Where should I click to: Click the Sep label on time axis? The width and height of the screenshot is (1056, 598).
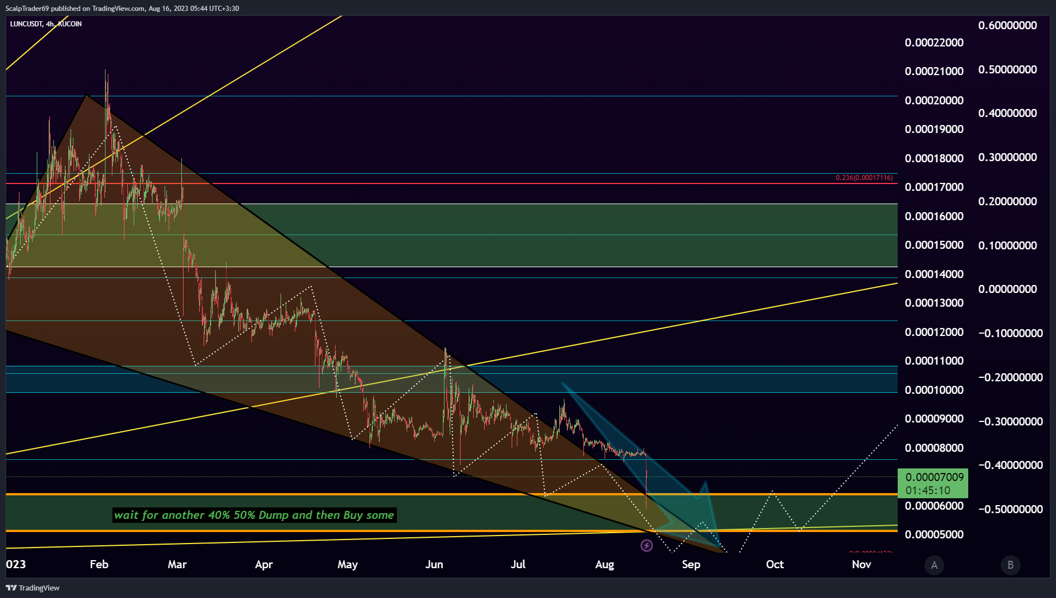691,564
